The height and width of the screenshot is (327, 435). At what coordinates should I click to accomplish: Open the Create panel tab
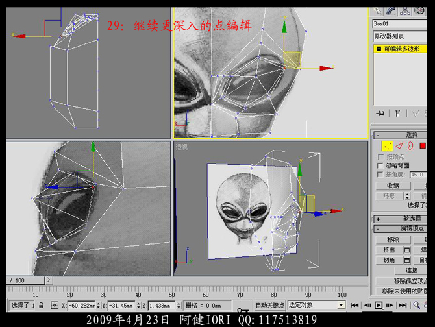(378, 12)
